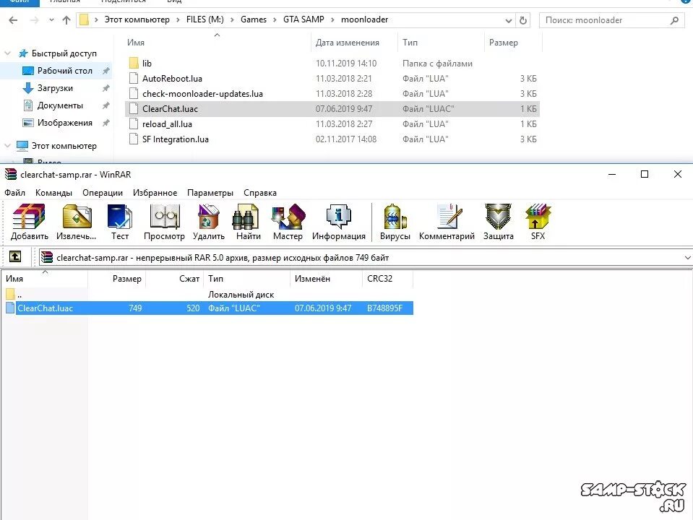Maximize the WinRAR window

645,174
